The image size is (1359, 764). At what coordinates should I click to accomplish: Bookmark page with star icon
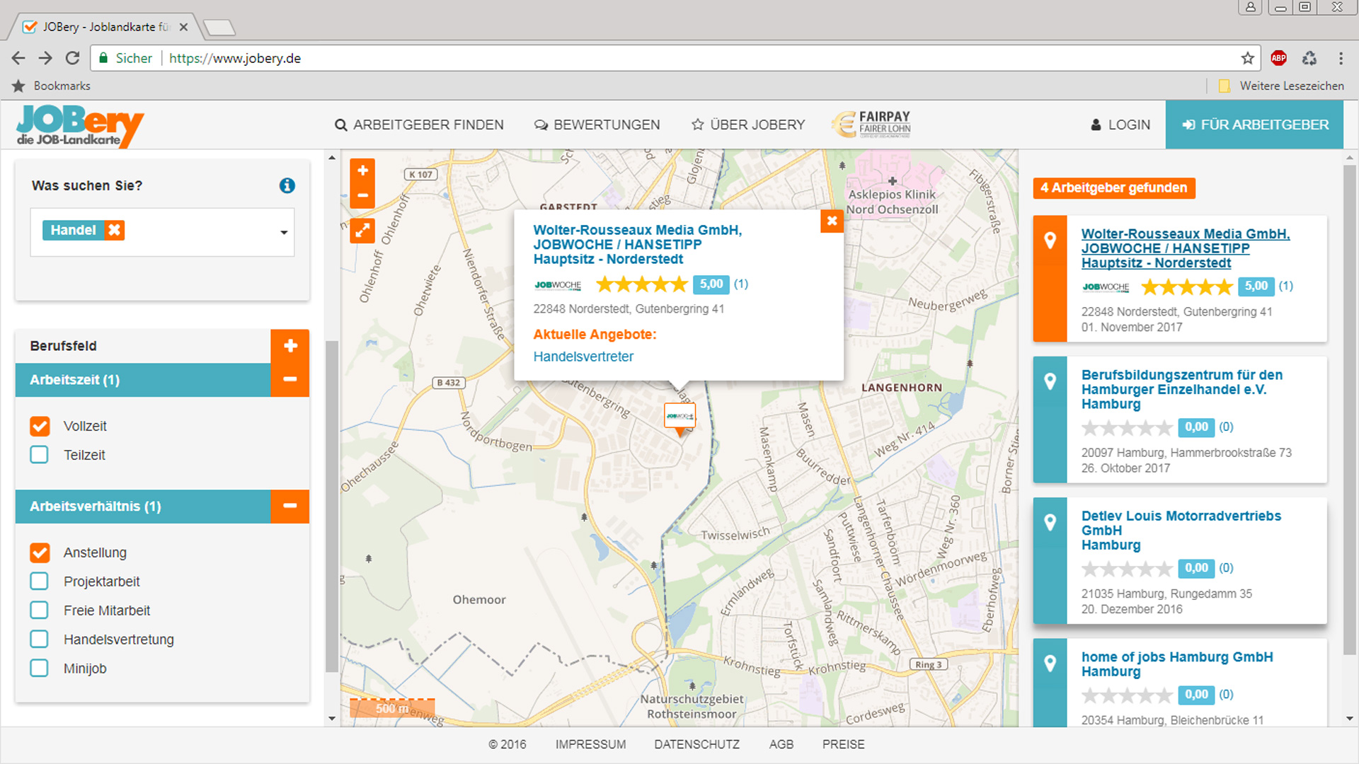pos(1247,58)
